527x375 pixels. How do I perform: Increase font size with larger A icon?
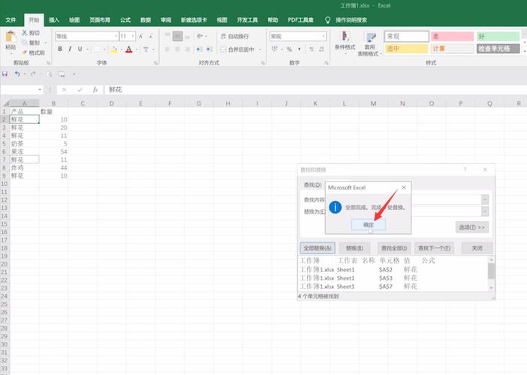tap(141, 36)
